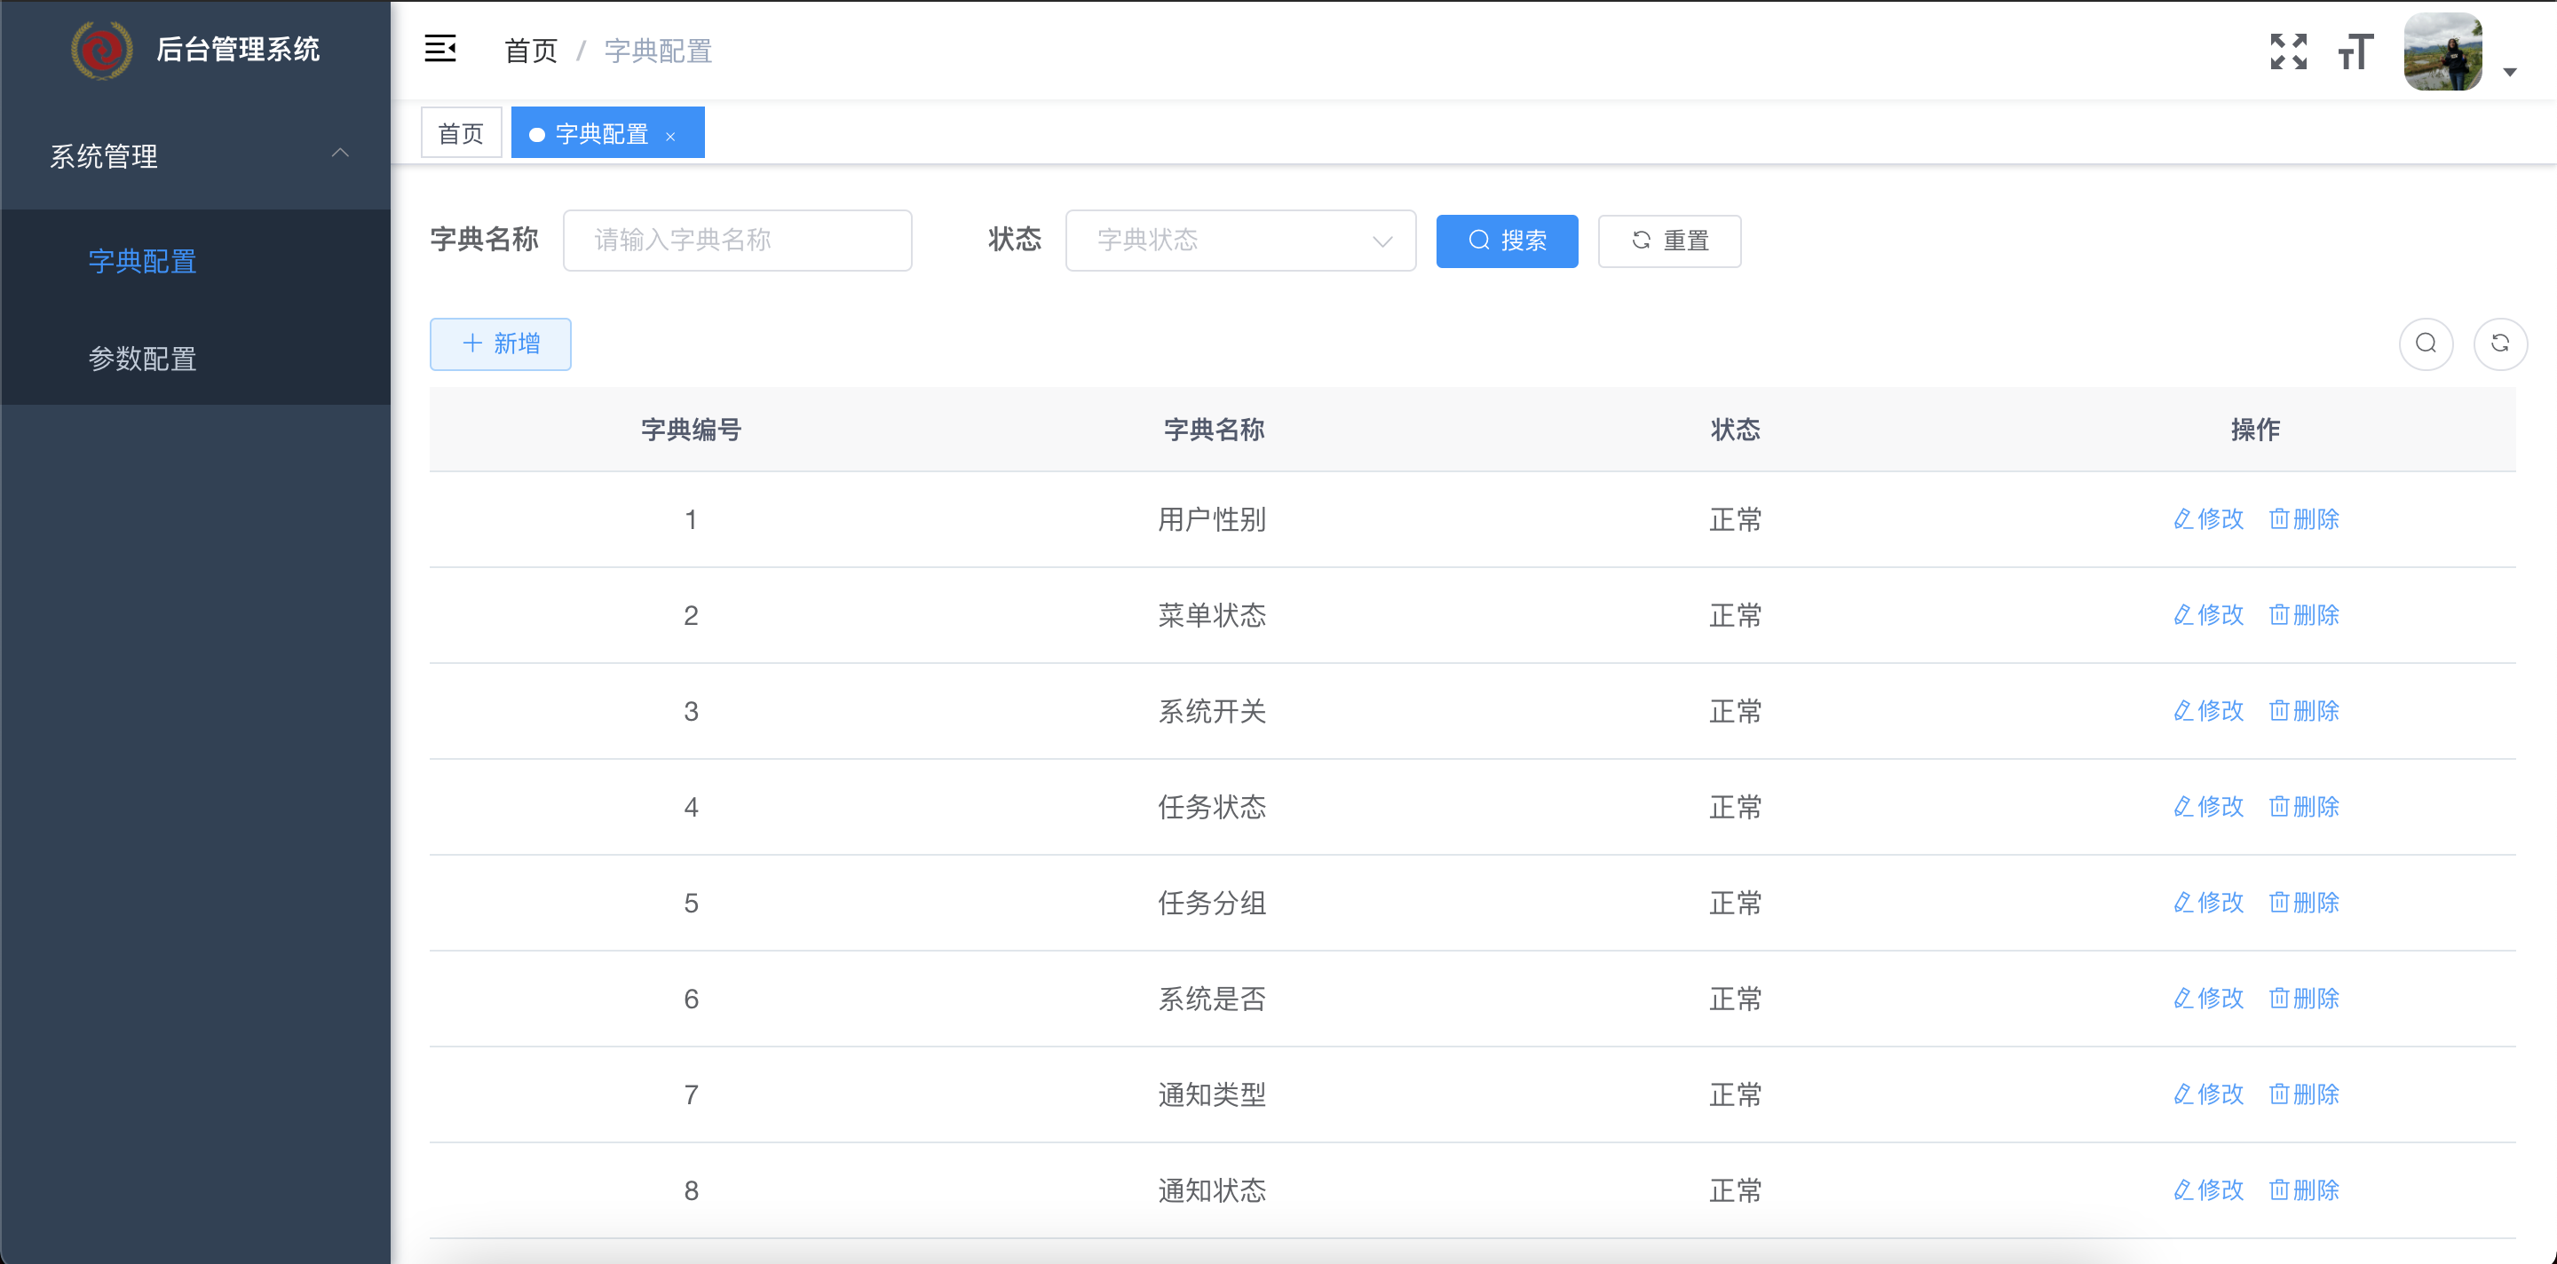Click 正常 status in 任务分组 row

[x=1735, y=903]
